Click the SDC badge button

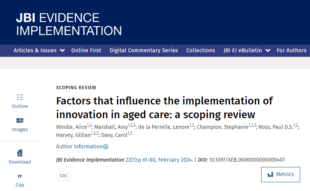click(64, 176)
